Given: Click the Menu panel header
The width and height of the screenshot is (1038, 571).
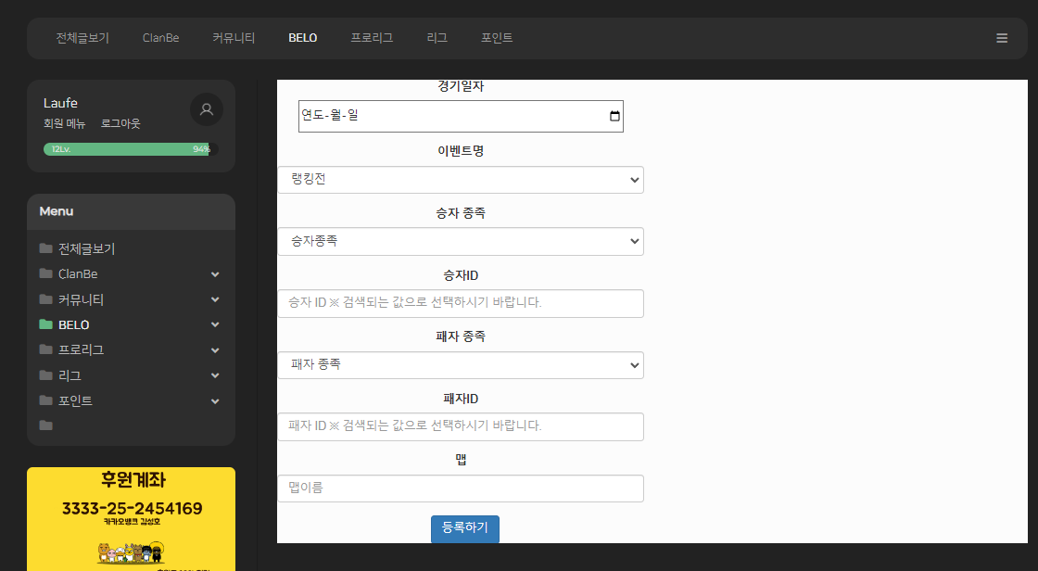Looking at the screenshot, I should (131, 212).
